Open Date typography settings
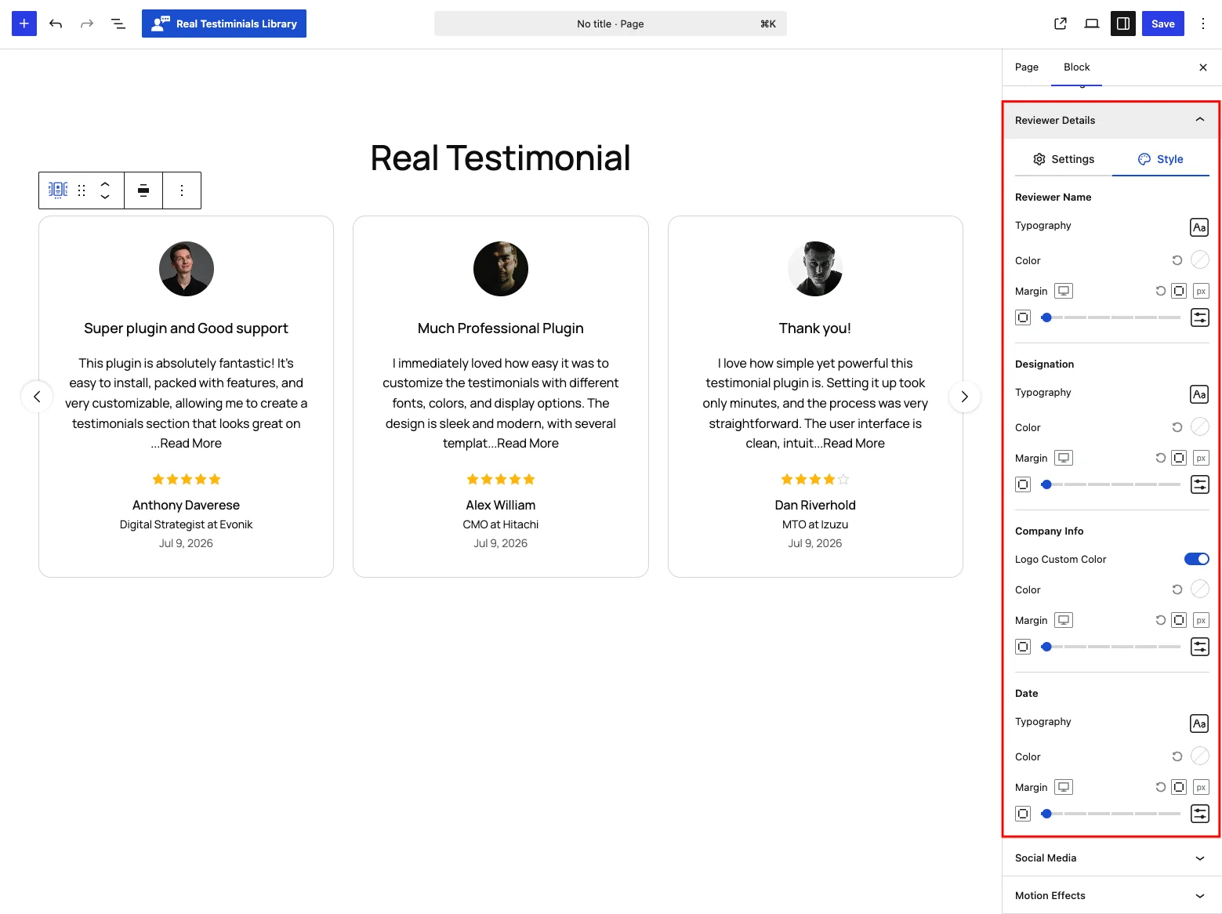 click(1199, 724)
